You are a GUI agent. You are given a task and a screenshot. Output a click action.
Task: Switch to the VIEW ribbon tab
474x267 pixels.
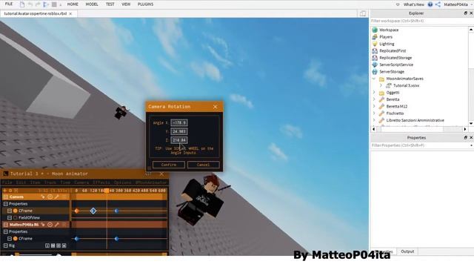[126, 4]
